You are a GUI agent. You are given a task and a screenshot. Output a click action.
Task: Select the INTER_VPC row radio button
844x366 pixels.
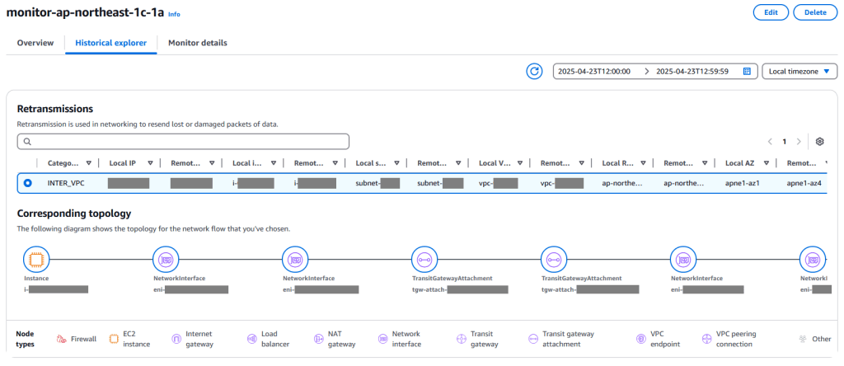[30, 183]
